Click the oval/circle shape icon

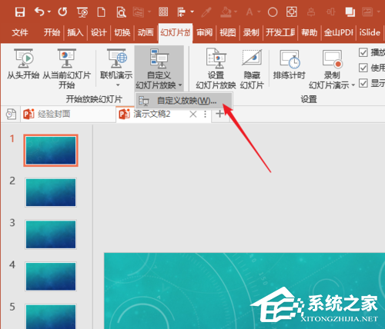(273, 12)
